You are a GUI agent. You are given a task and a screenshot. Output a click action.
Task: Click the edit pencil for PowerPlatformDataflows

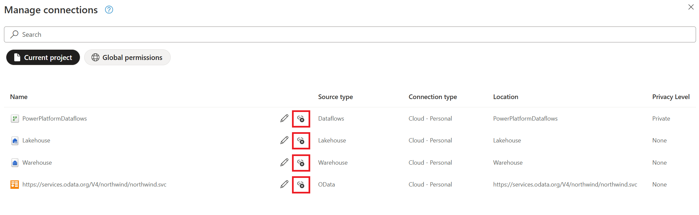coord(284,119)
